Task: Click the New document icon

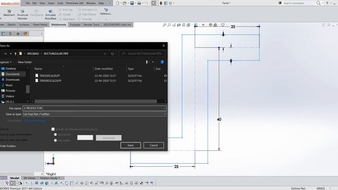Action: (x=117, y=3)
